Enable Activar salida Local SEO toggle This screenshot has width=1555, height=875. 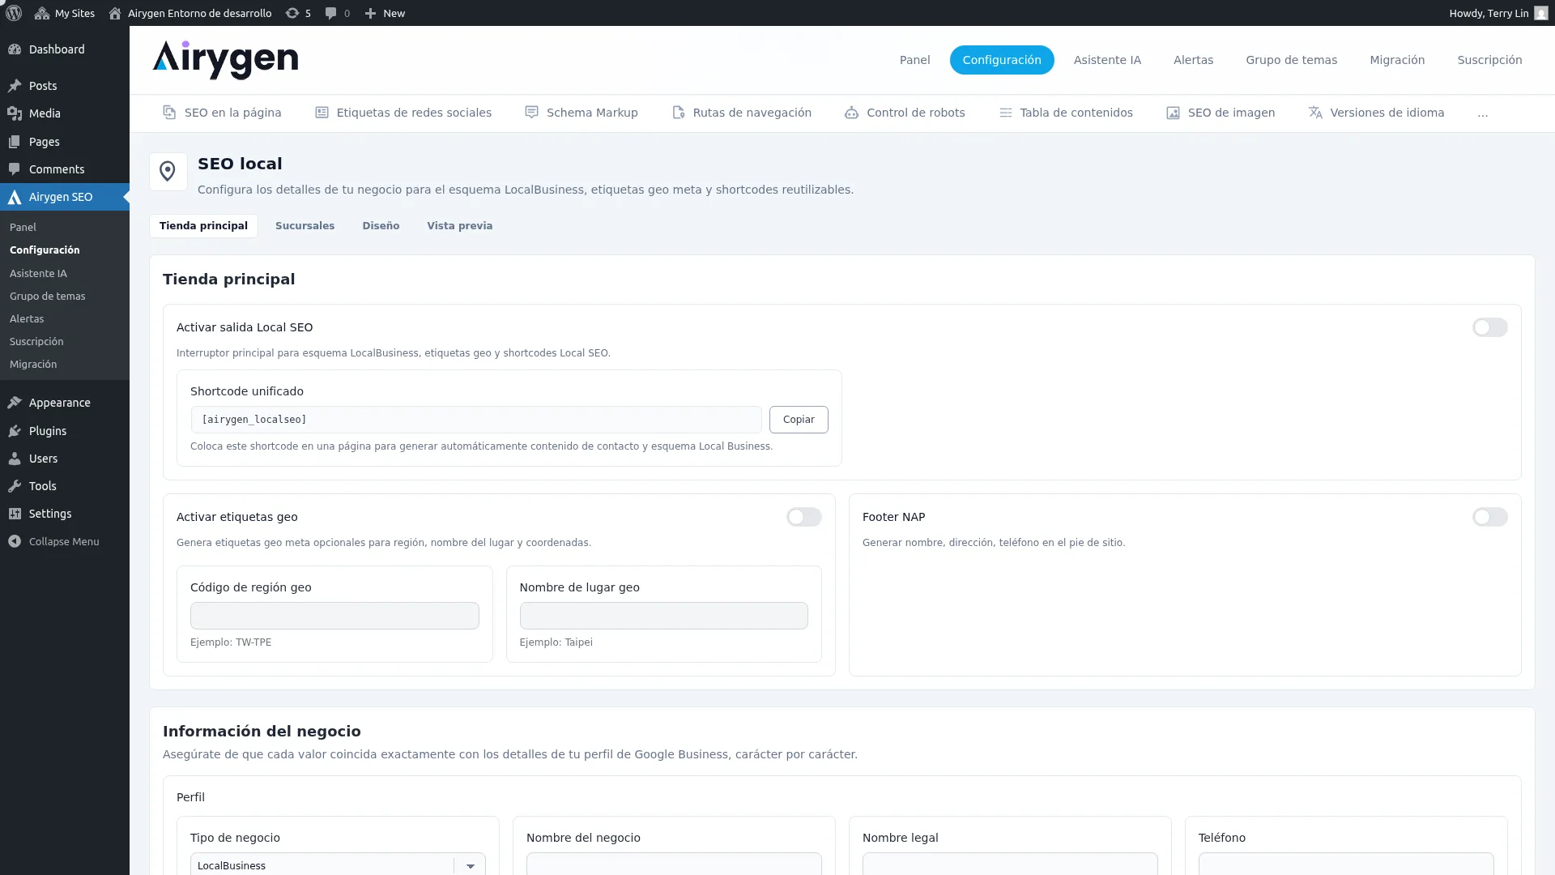(1489, 327)
